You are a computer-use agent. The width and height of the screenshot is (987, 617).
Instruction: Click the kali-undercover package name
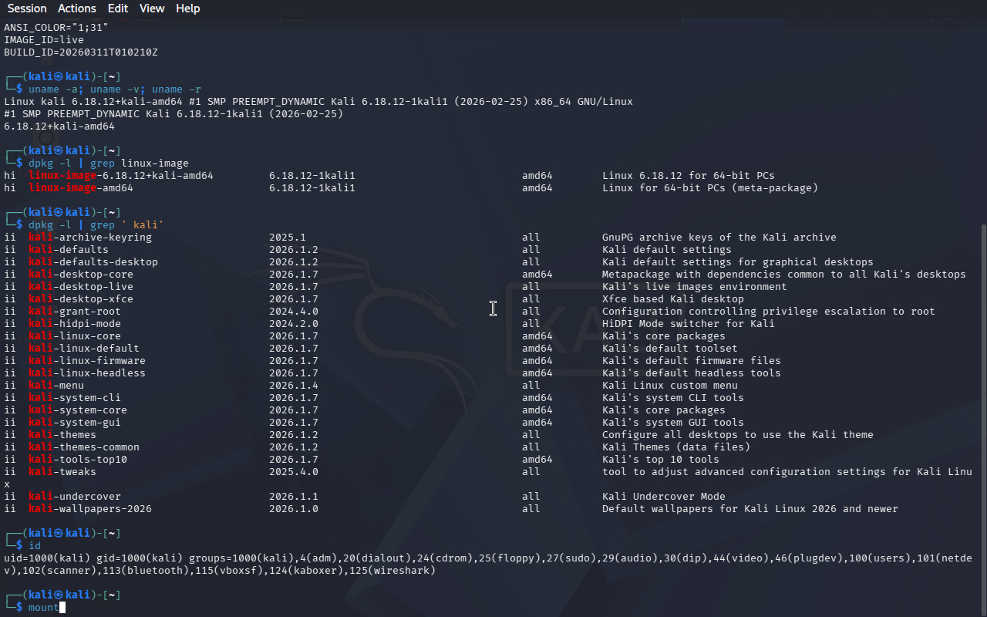point(75,497)
